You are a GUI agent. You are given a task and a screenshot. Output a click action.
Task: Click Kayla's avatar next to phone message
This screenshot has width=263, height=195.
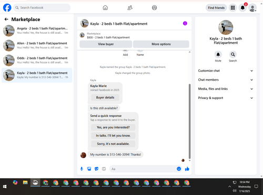[83, 155]
